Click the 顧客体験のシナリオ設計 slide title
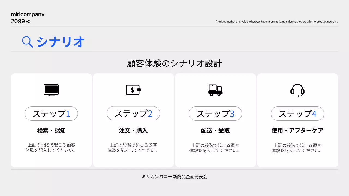 point(174,63)
